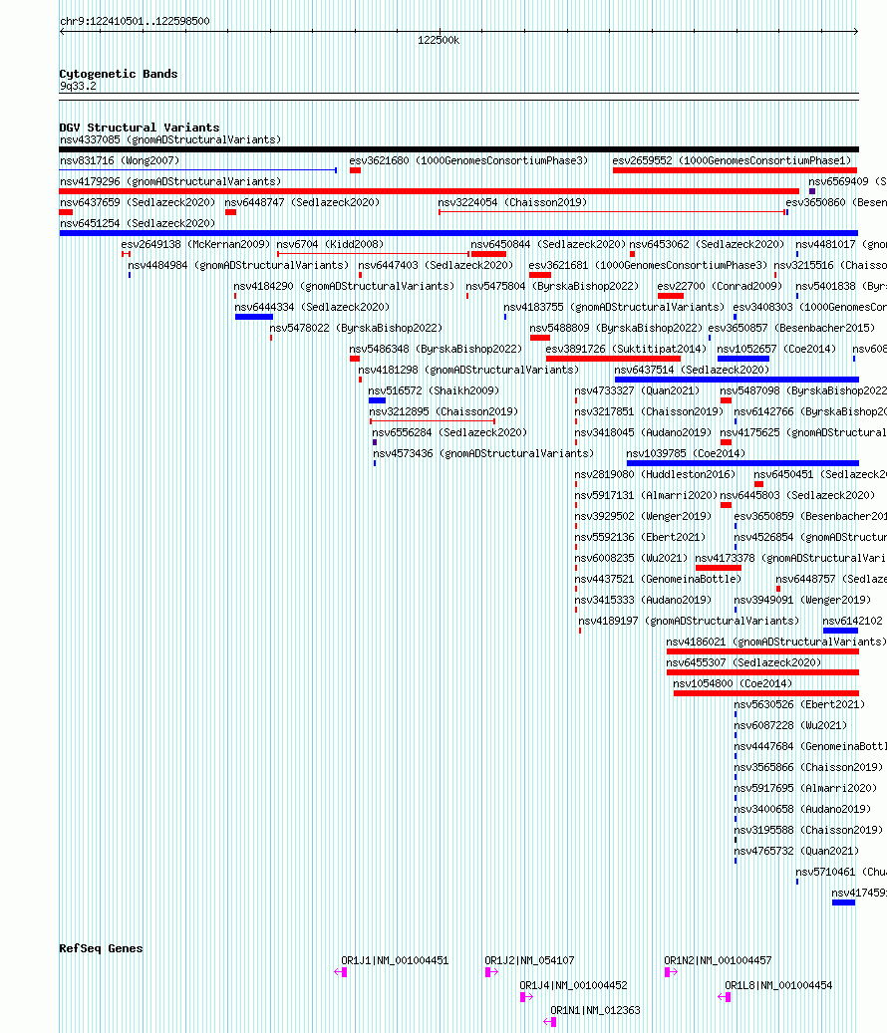Open variant nsv6450844 (Sedlazeck2020)
Image resolution: width=887 pixels, height=1033 pixels.
pyautogui.click(x=547, y=244)
